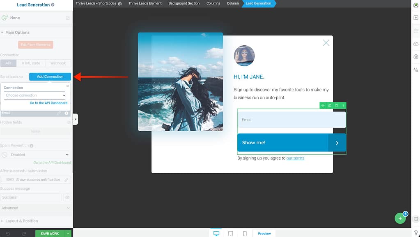Open the cloud templates icon
420x237 pixels.
pos(415,44)
